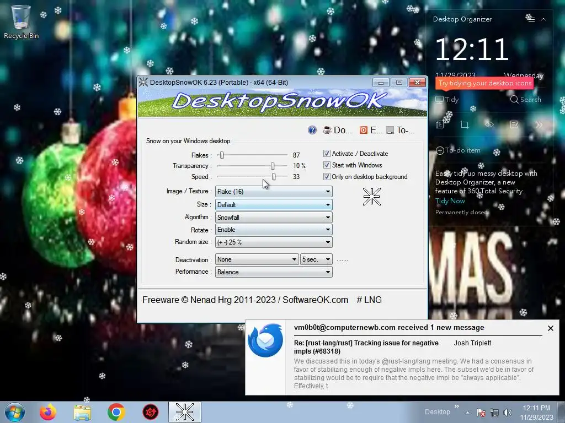Open the Windows Start menu

pyautogui.click(x=15, y=412)
